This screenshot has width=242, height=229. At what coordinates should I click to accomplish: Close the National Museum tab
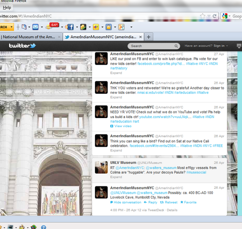59,37
